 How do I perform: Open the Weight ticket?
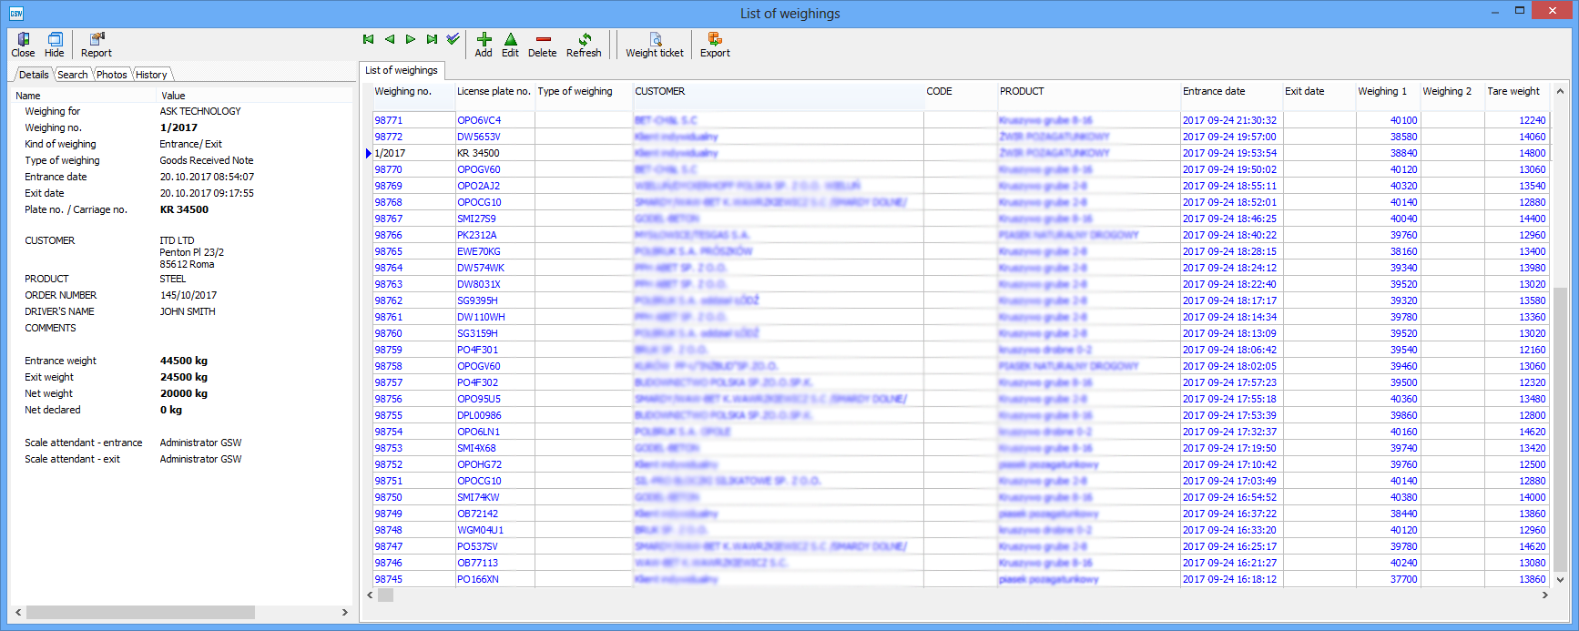(x=654, y=45)
